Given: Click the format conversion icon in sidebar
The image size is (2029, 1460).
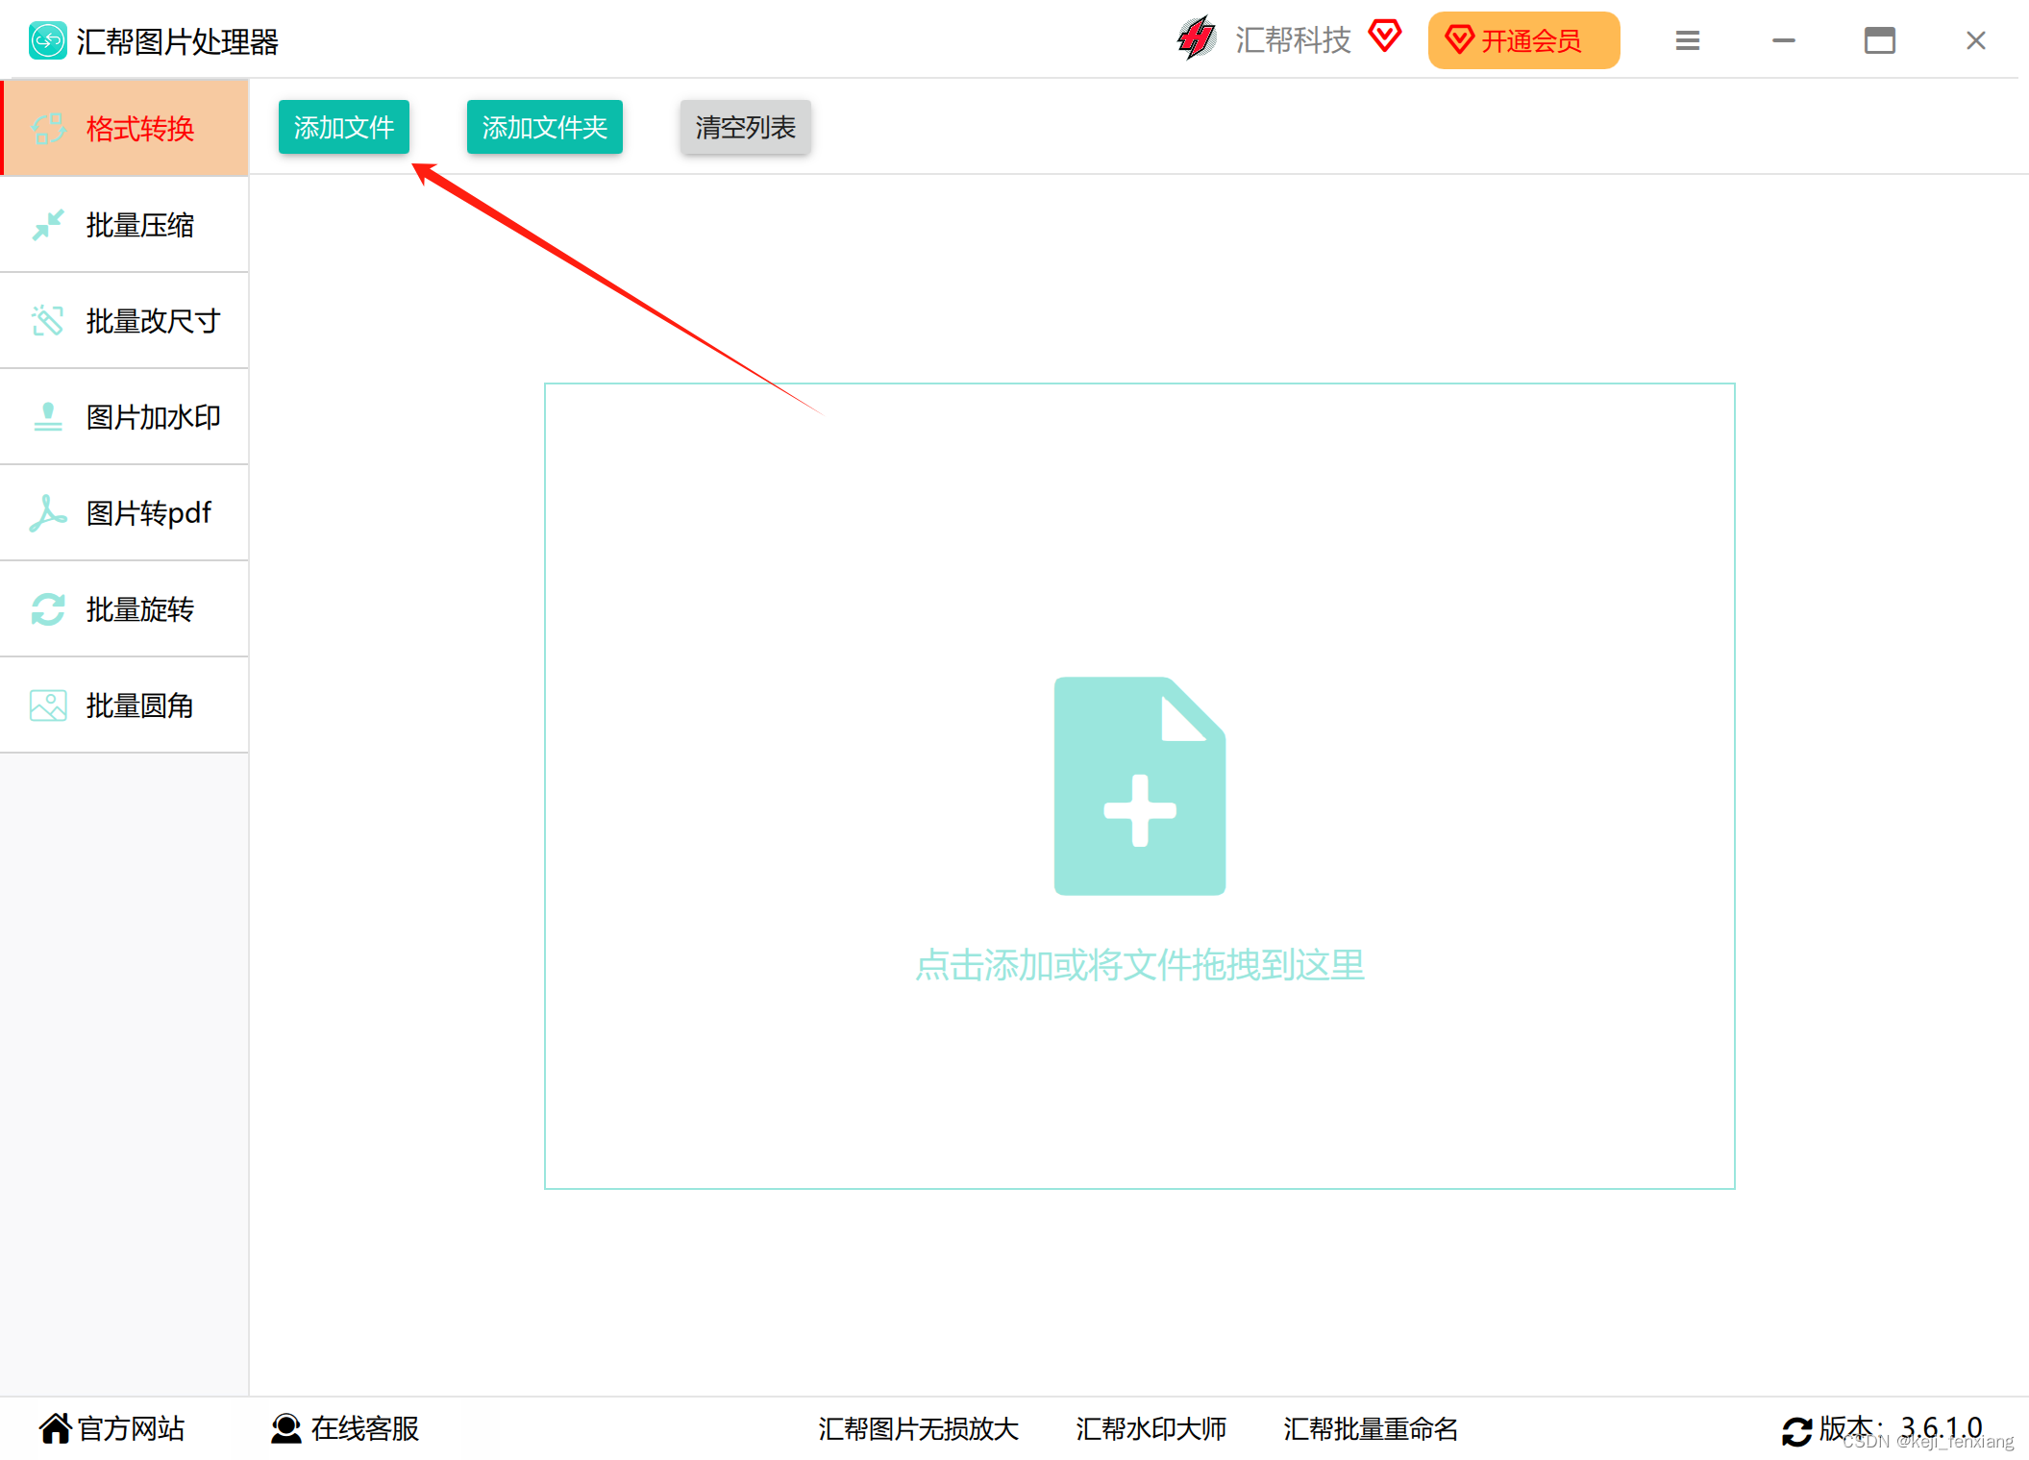Looking at the screenshot, I should [48, 129].
